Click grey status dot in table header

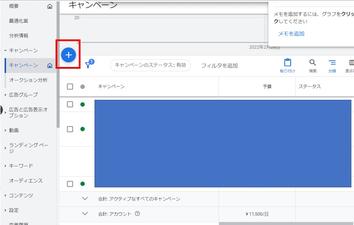[x=82, y=87]
